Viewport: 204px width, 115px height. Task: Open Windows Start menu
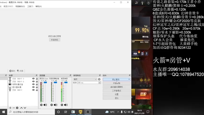coord(4,112)
